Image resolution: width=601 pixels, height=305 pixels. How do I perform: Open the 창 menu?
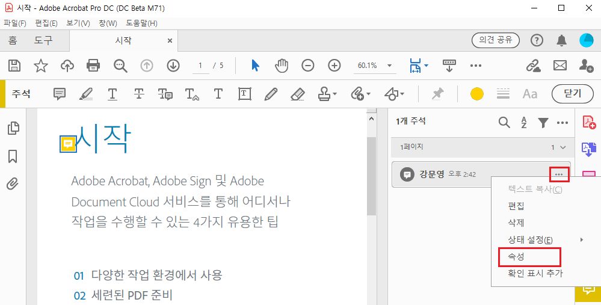[x=108, y=23]
